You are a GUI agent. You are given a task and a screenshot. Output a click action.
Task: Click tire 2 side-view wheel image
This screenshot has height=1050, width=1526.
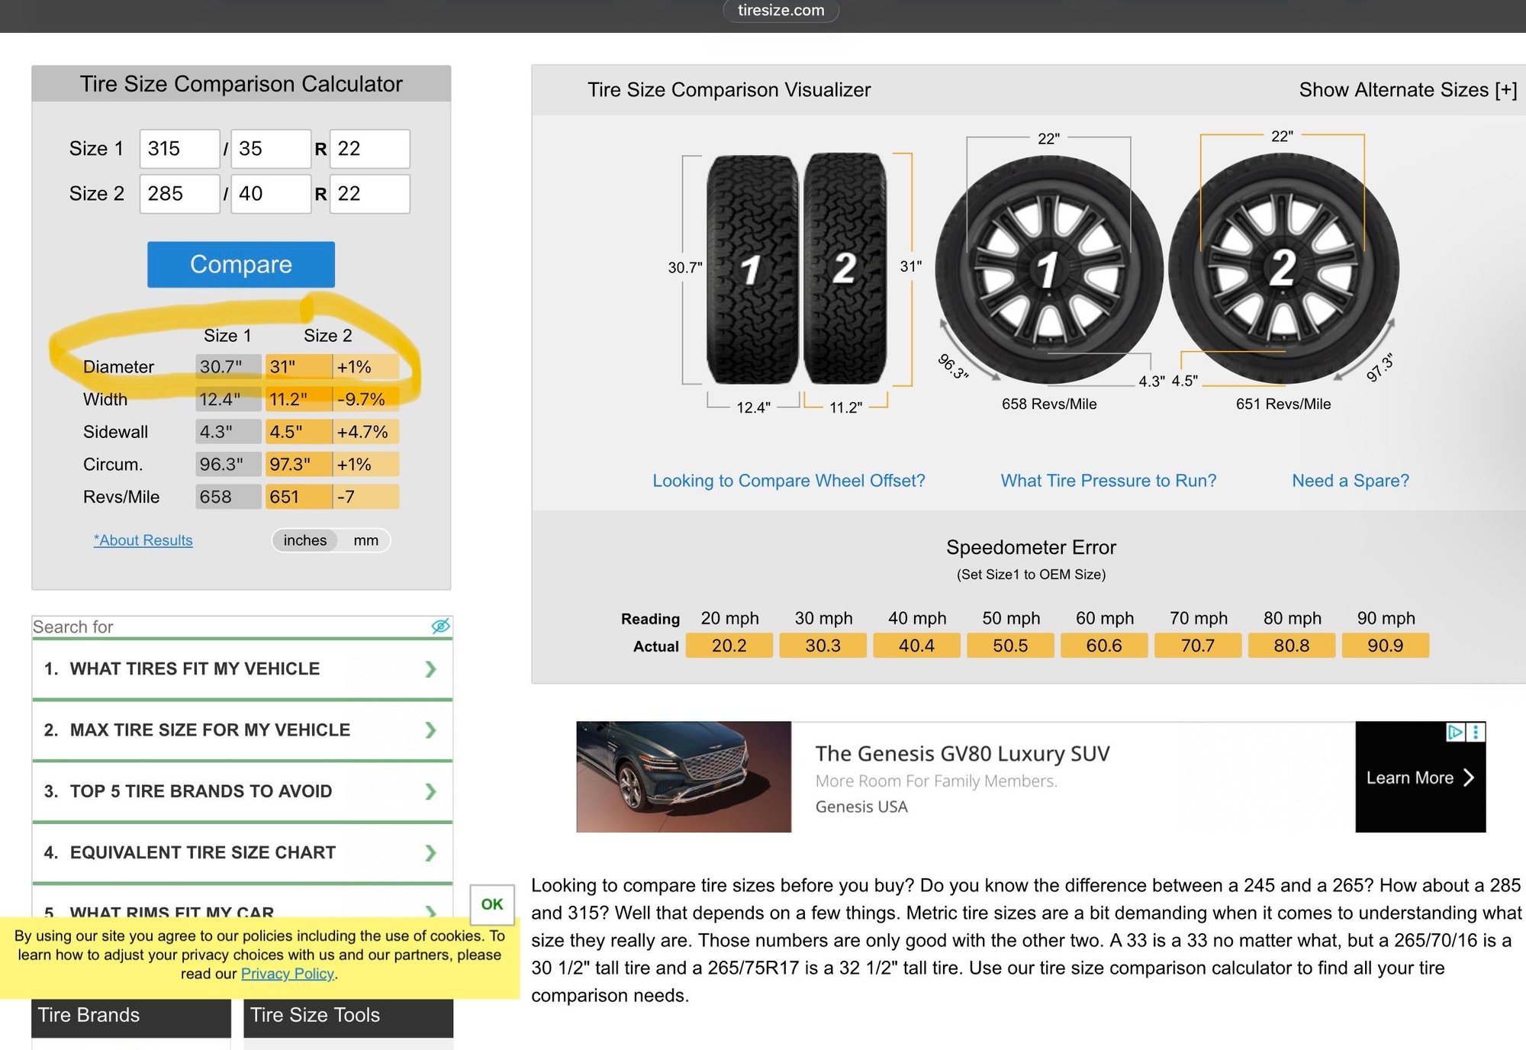tap(1283, 269)
